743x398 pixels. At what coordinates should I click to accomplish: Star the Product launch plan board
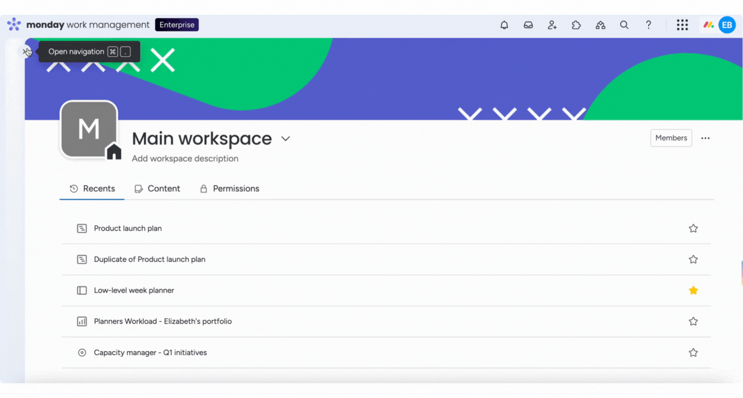(x=693, y=228)
